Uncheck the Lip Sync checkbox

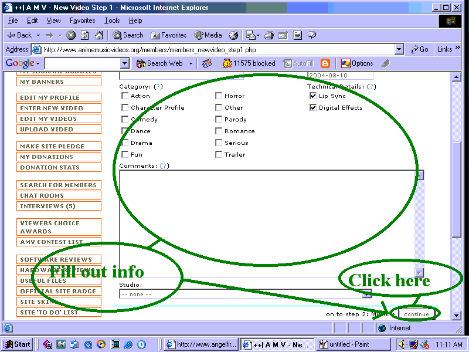313,96
